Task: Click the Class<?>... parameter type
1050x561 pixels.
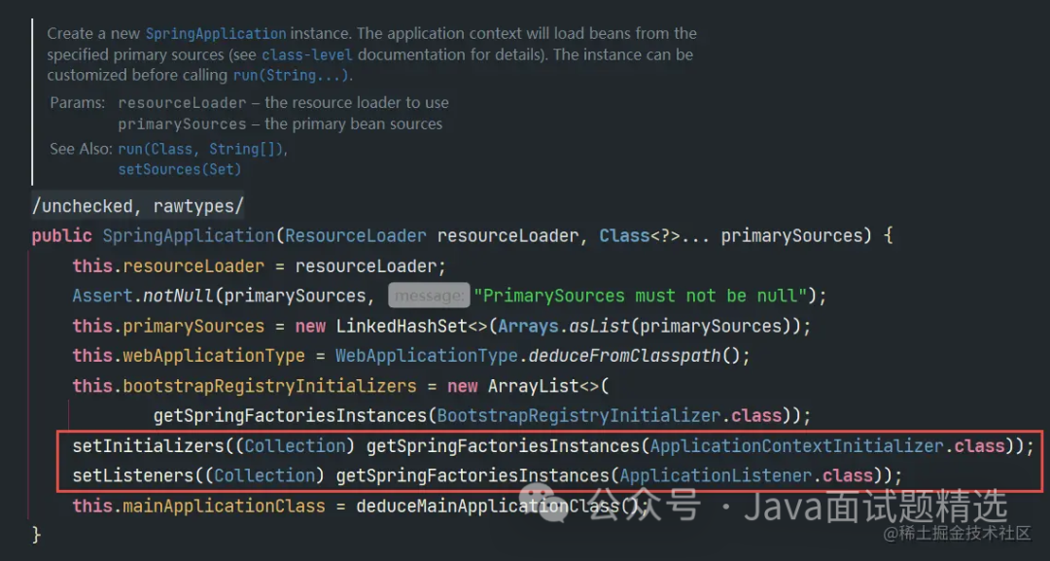Action: pos(654,235)
